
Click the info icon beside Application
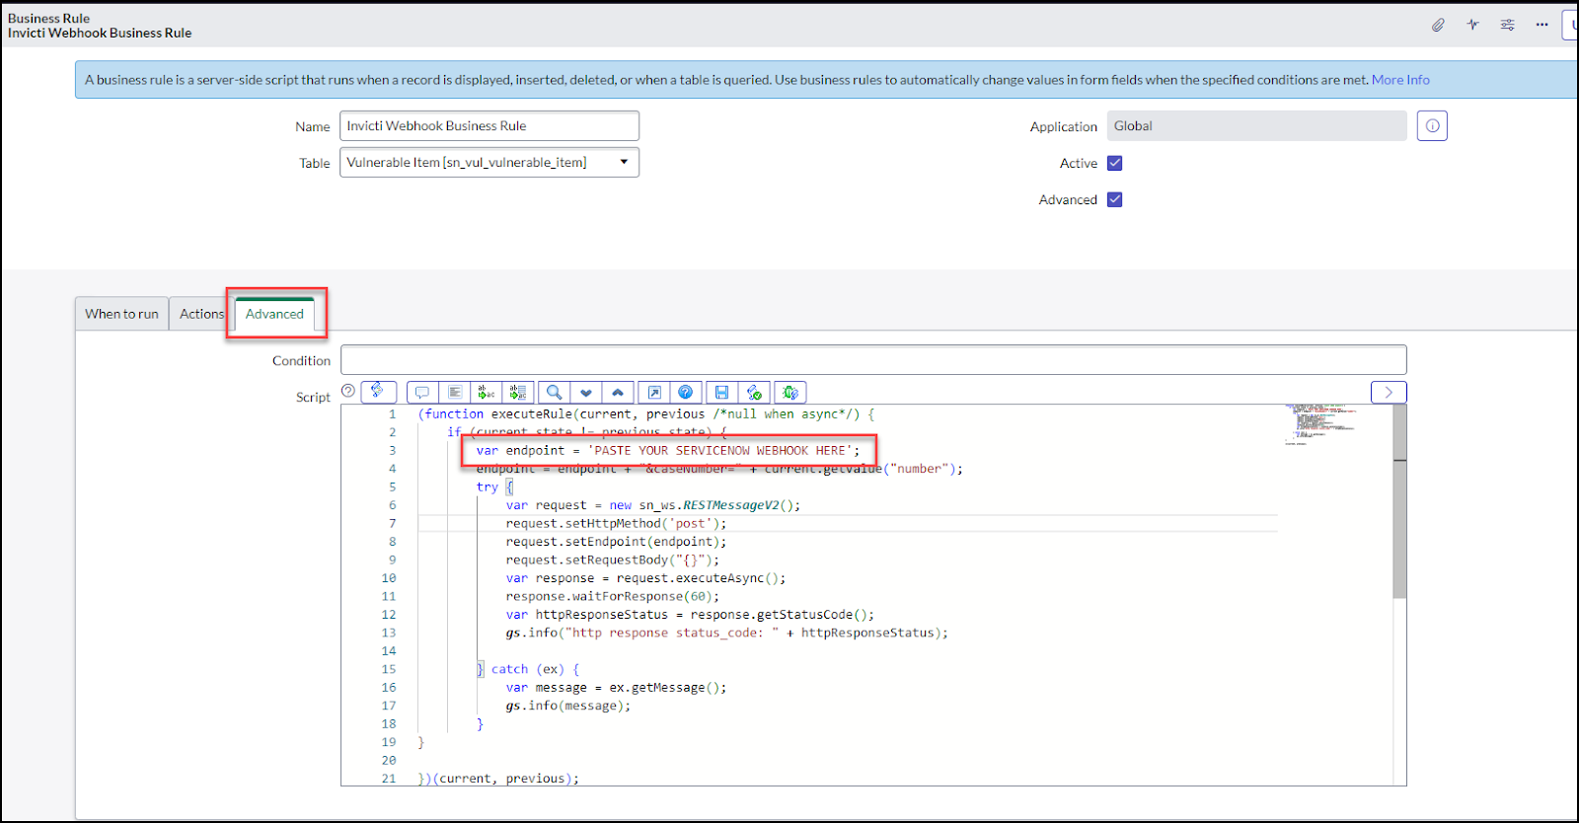(x=1432, y=126)
